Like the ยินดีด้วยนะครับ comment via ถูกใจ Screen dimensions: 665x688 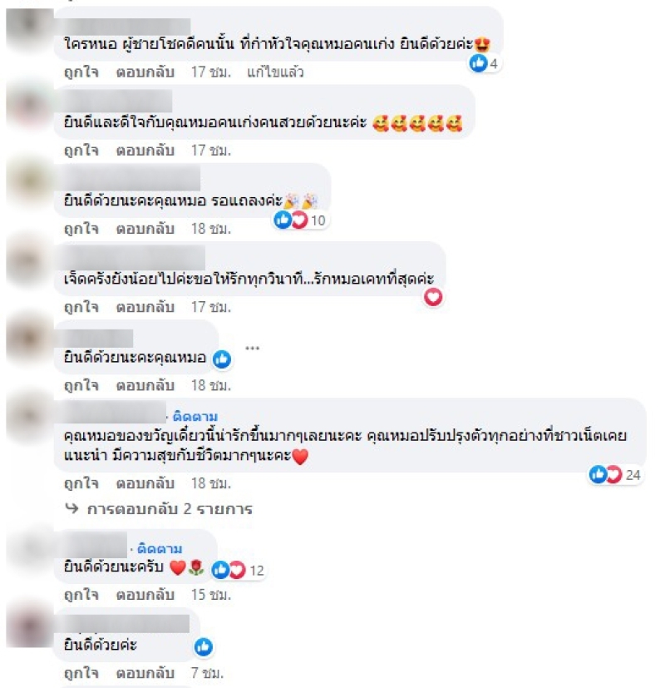[81, 595]
